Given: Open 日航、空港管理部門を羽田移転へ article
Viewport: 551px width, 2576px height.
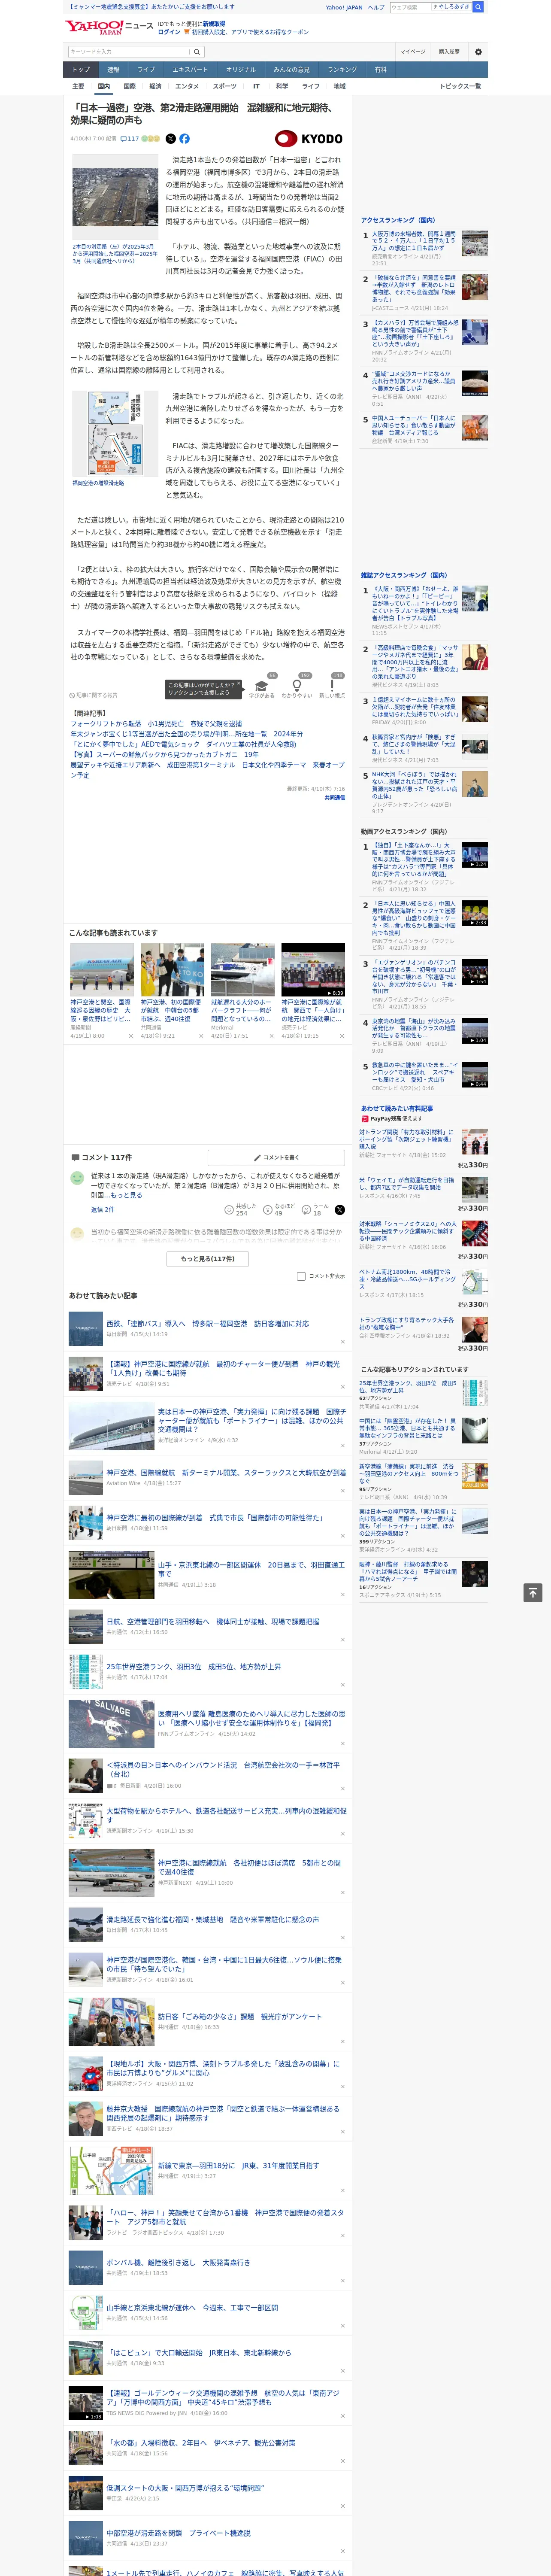Looking at the screenshot, I should click(213, 1621).
